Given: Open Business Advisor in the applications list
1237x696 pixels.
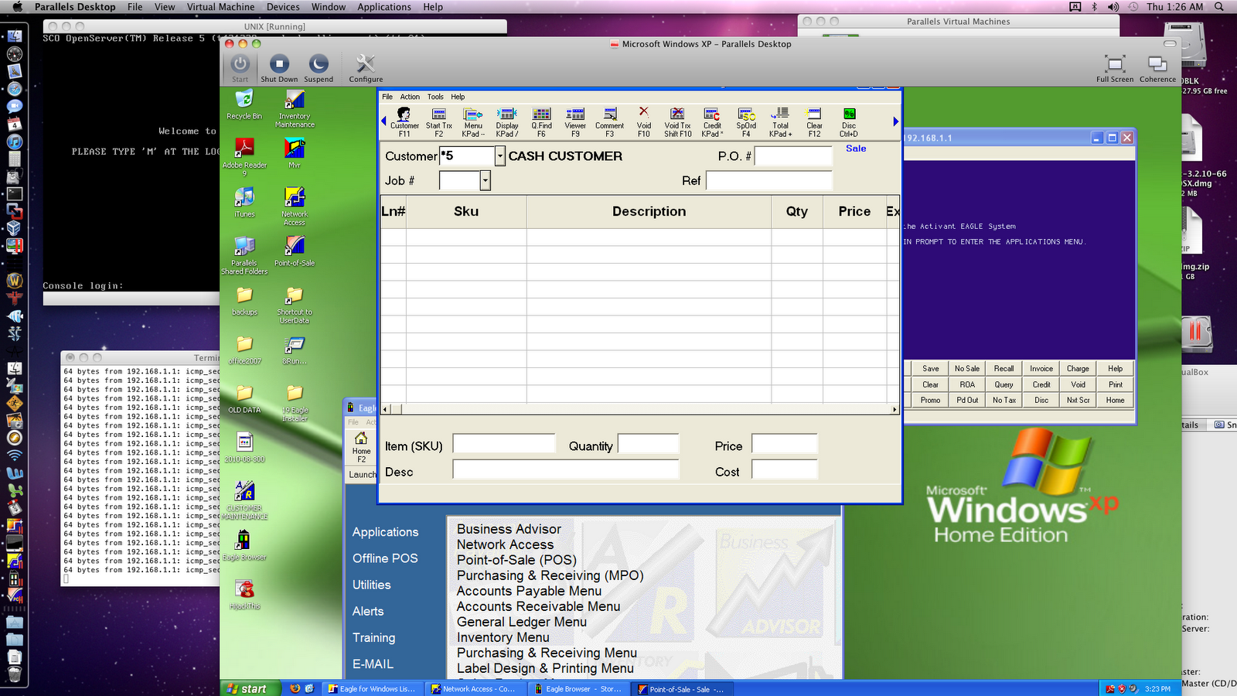Looking at the screenshot, I should point(509,529).
